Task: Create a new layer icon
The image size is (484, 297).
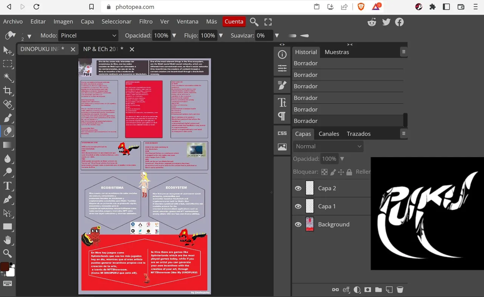Action: 389,290
